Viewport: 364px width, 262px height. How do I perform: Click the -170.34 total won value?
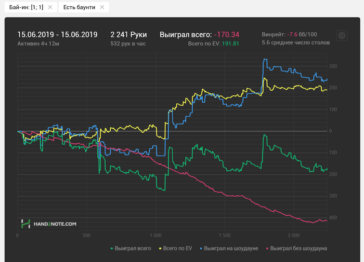coord(227,35)
